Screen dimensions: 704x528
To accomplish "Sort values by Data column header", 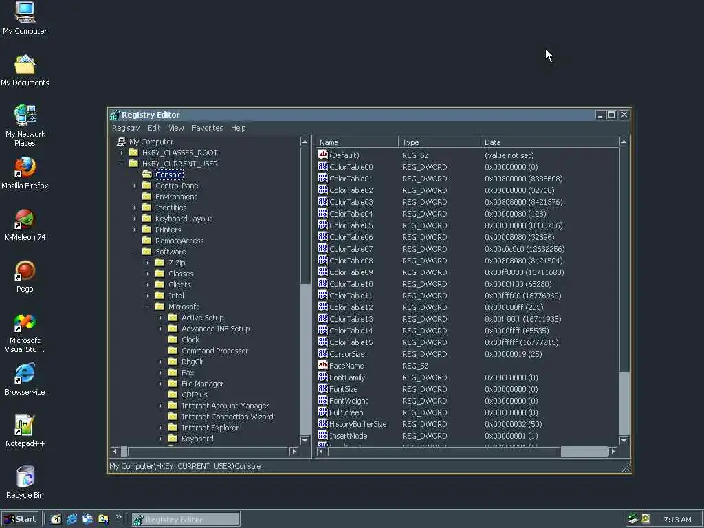I will point(549,142).
